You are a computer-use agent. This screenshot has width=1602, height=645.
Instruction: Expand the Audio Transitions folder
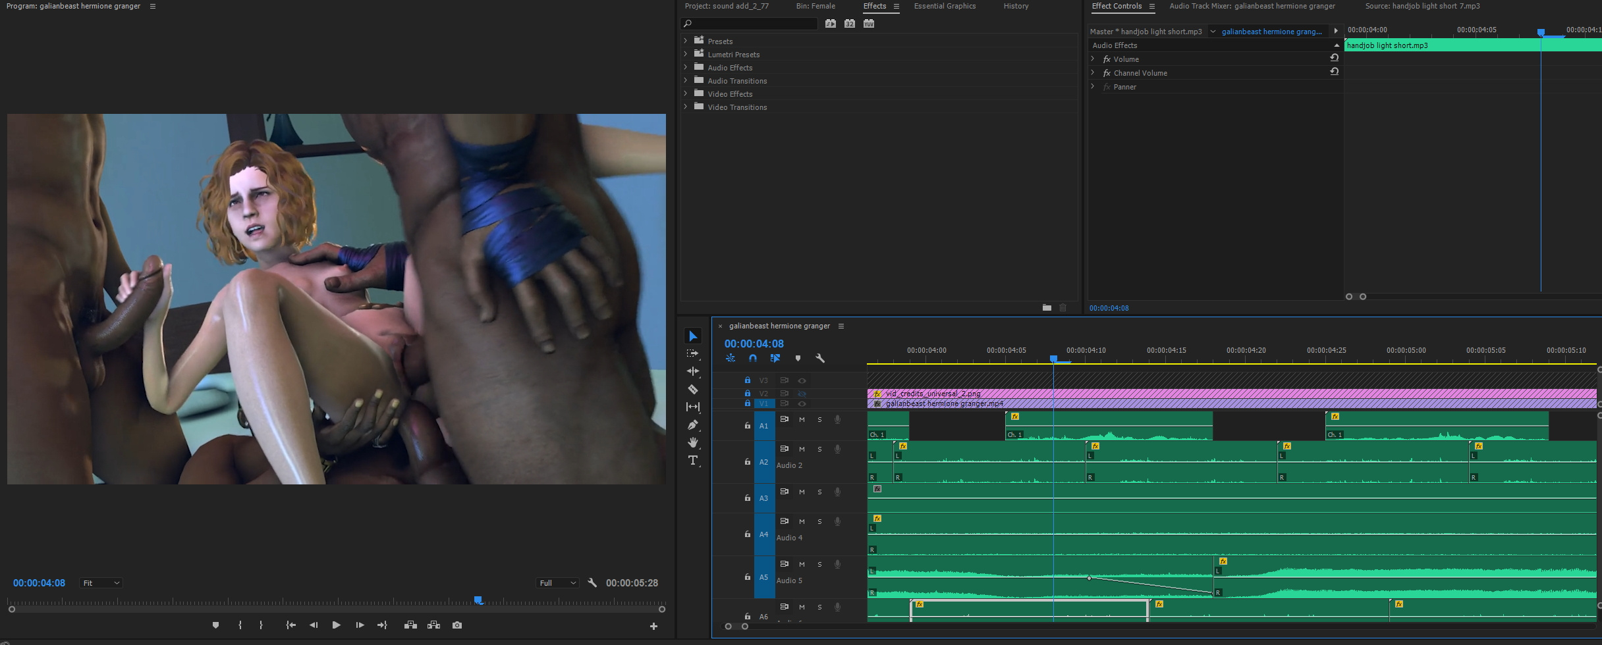pos(686,80)
